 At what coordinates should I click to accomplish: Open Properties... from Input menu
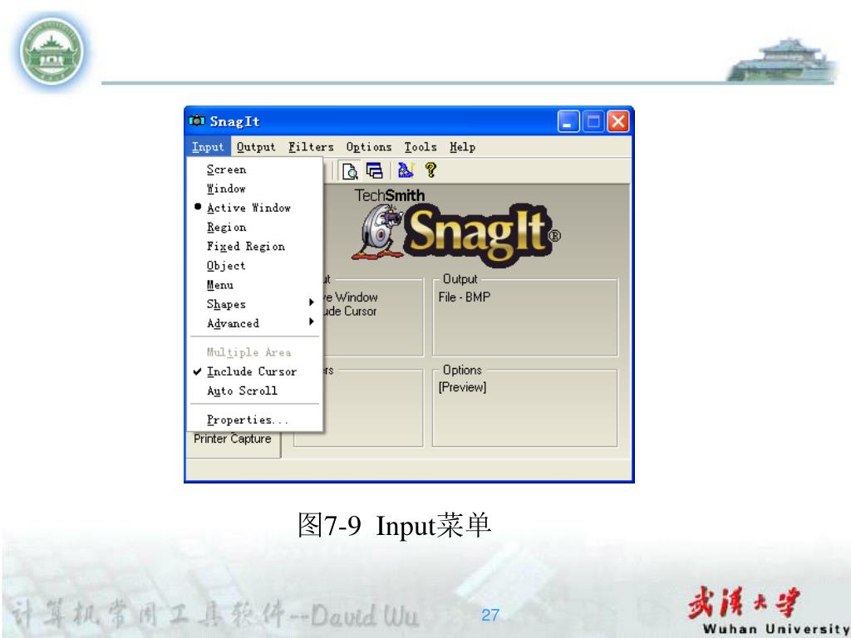click(255, 420)
